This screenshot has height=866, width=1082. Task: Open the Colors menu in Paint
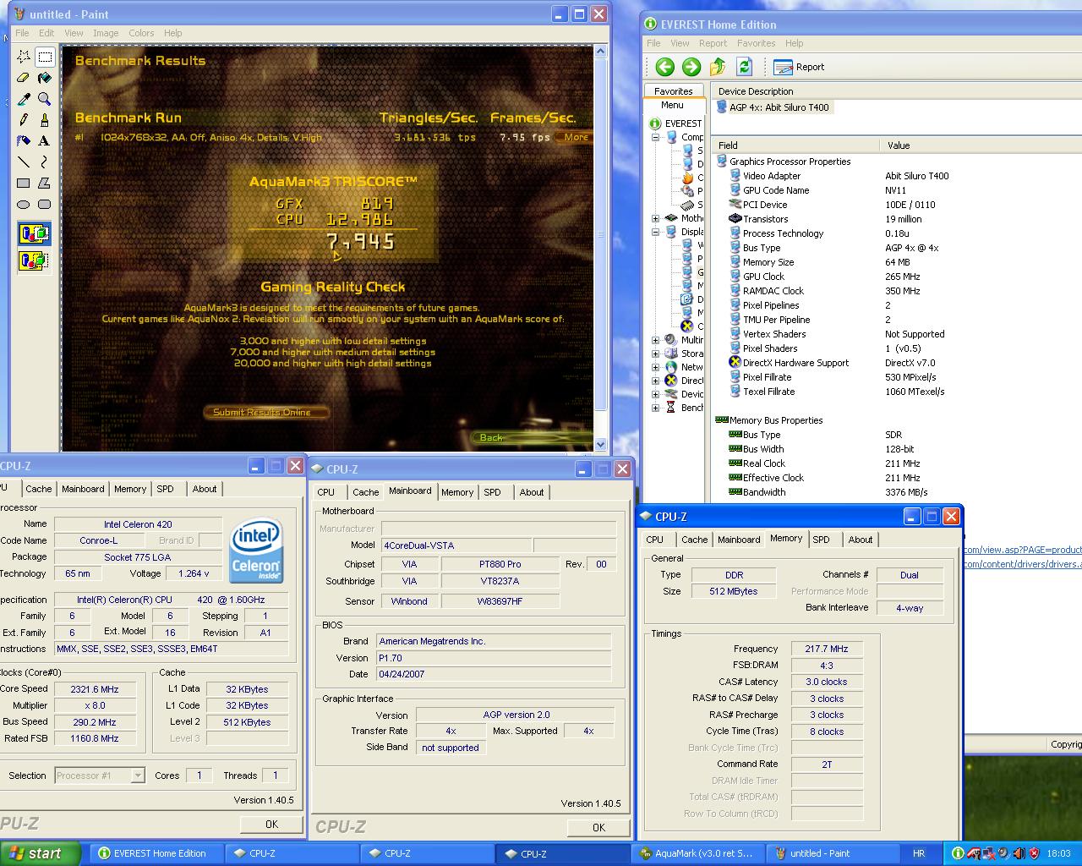click(x=141, y=33)
